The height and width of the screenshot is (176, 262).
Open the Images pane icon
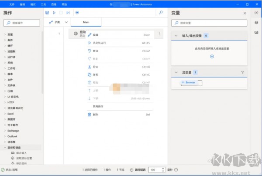[256, 33]
